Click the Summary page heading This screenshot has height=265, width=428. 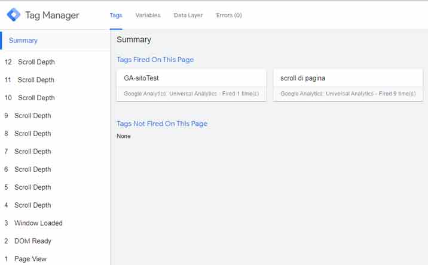(x=134, y=40)
